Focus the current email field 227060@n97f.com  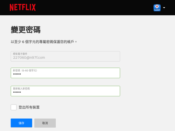(65, 56)
